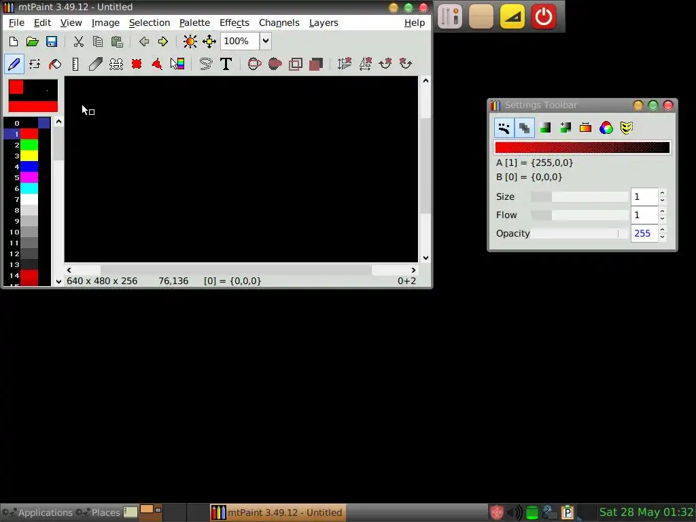Viewport: 696px width, 522px height.
Task: Open the Help menu
Action: click(x=415, y=22)
